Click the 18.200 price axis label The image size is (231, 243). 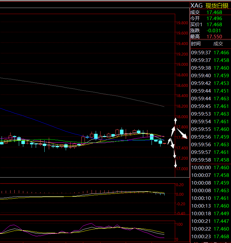point(183,106)
